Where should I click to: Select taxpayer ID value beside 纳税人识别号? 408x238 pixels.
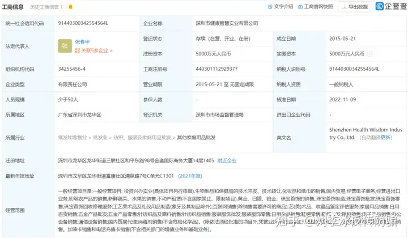354,69
